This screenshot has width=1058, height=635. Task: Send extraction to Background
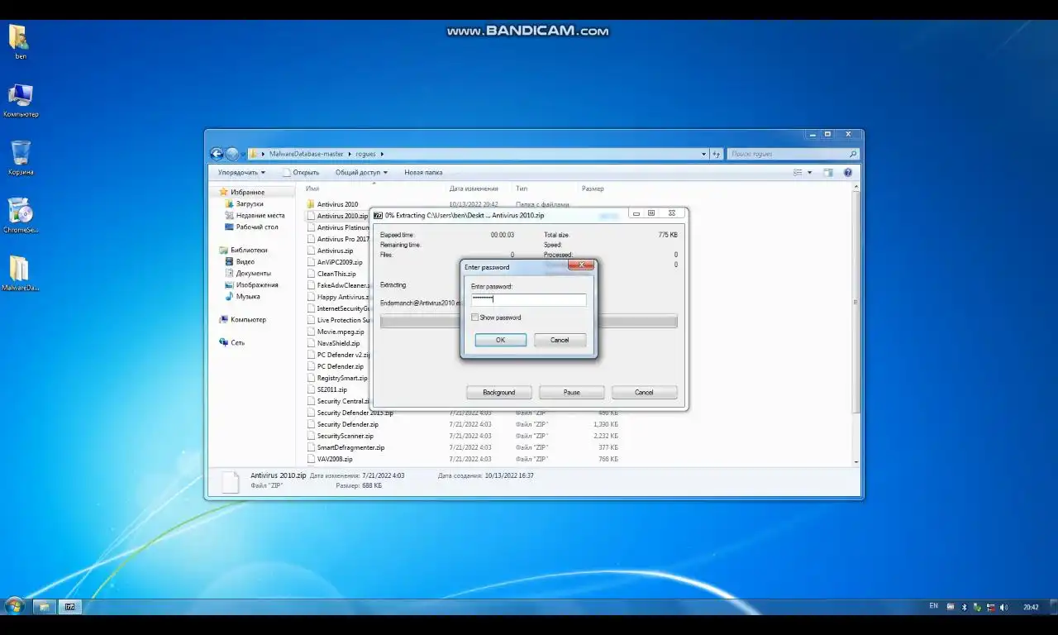pyautogui.click(x=498, y=392)
